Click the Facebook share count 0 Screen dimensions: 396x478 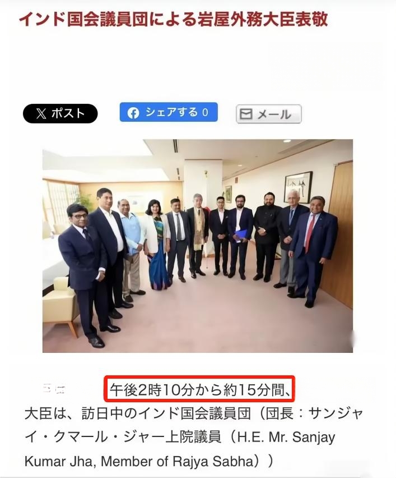point(206,113)
